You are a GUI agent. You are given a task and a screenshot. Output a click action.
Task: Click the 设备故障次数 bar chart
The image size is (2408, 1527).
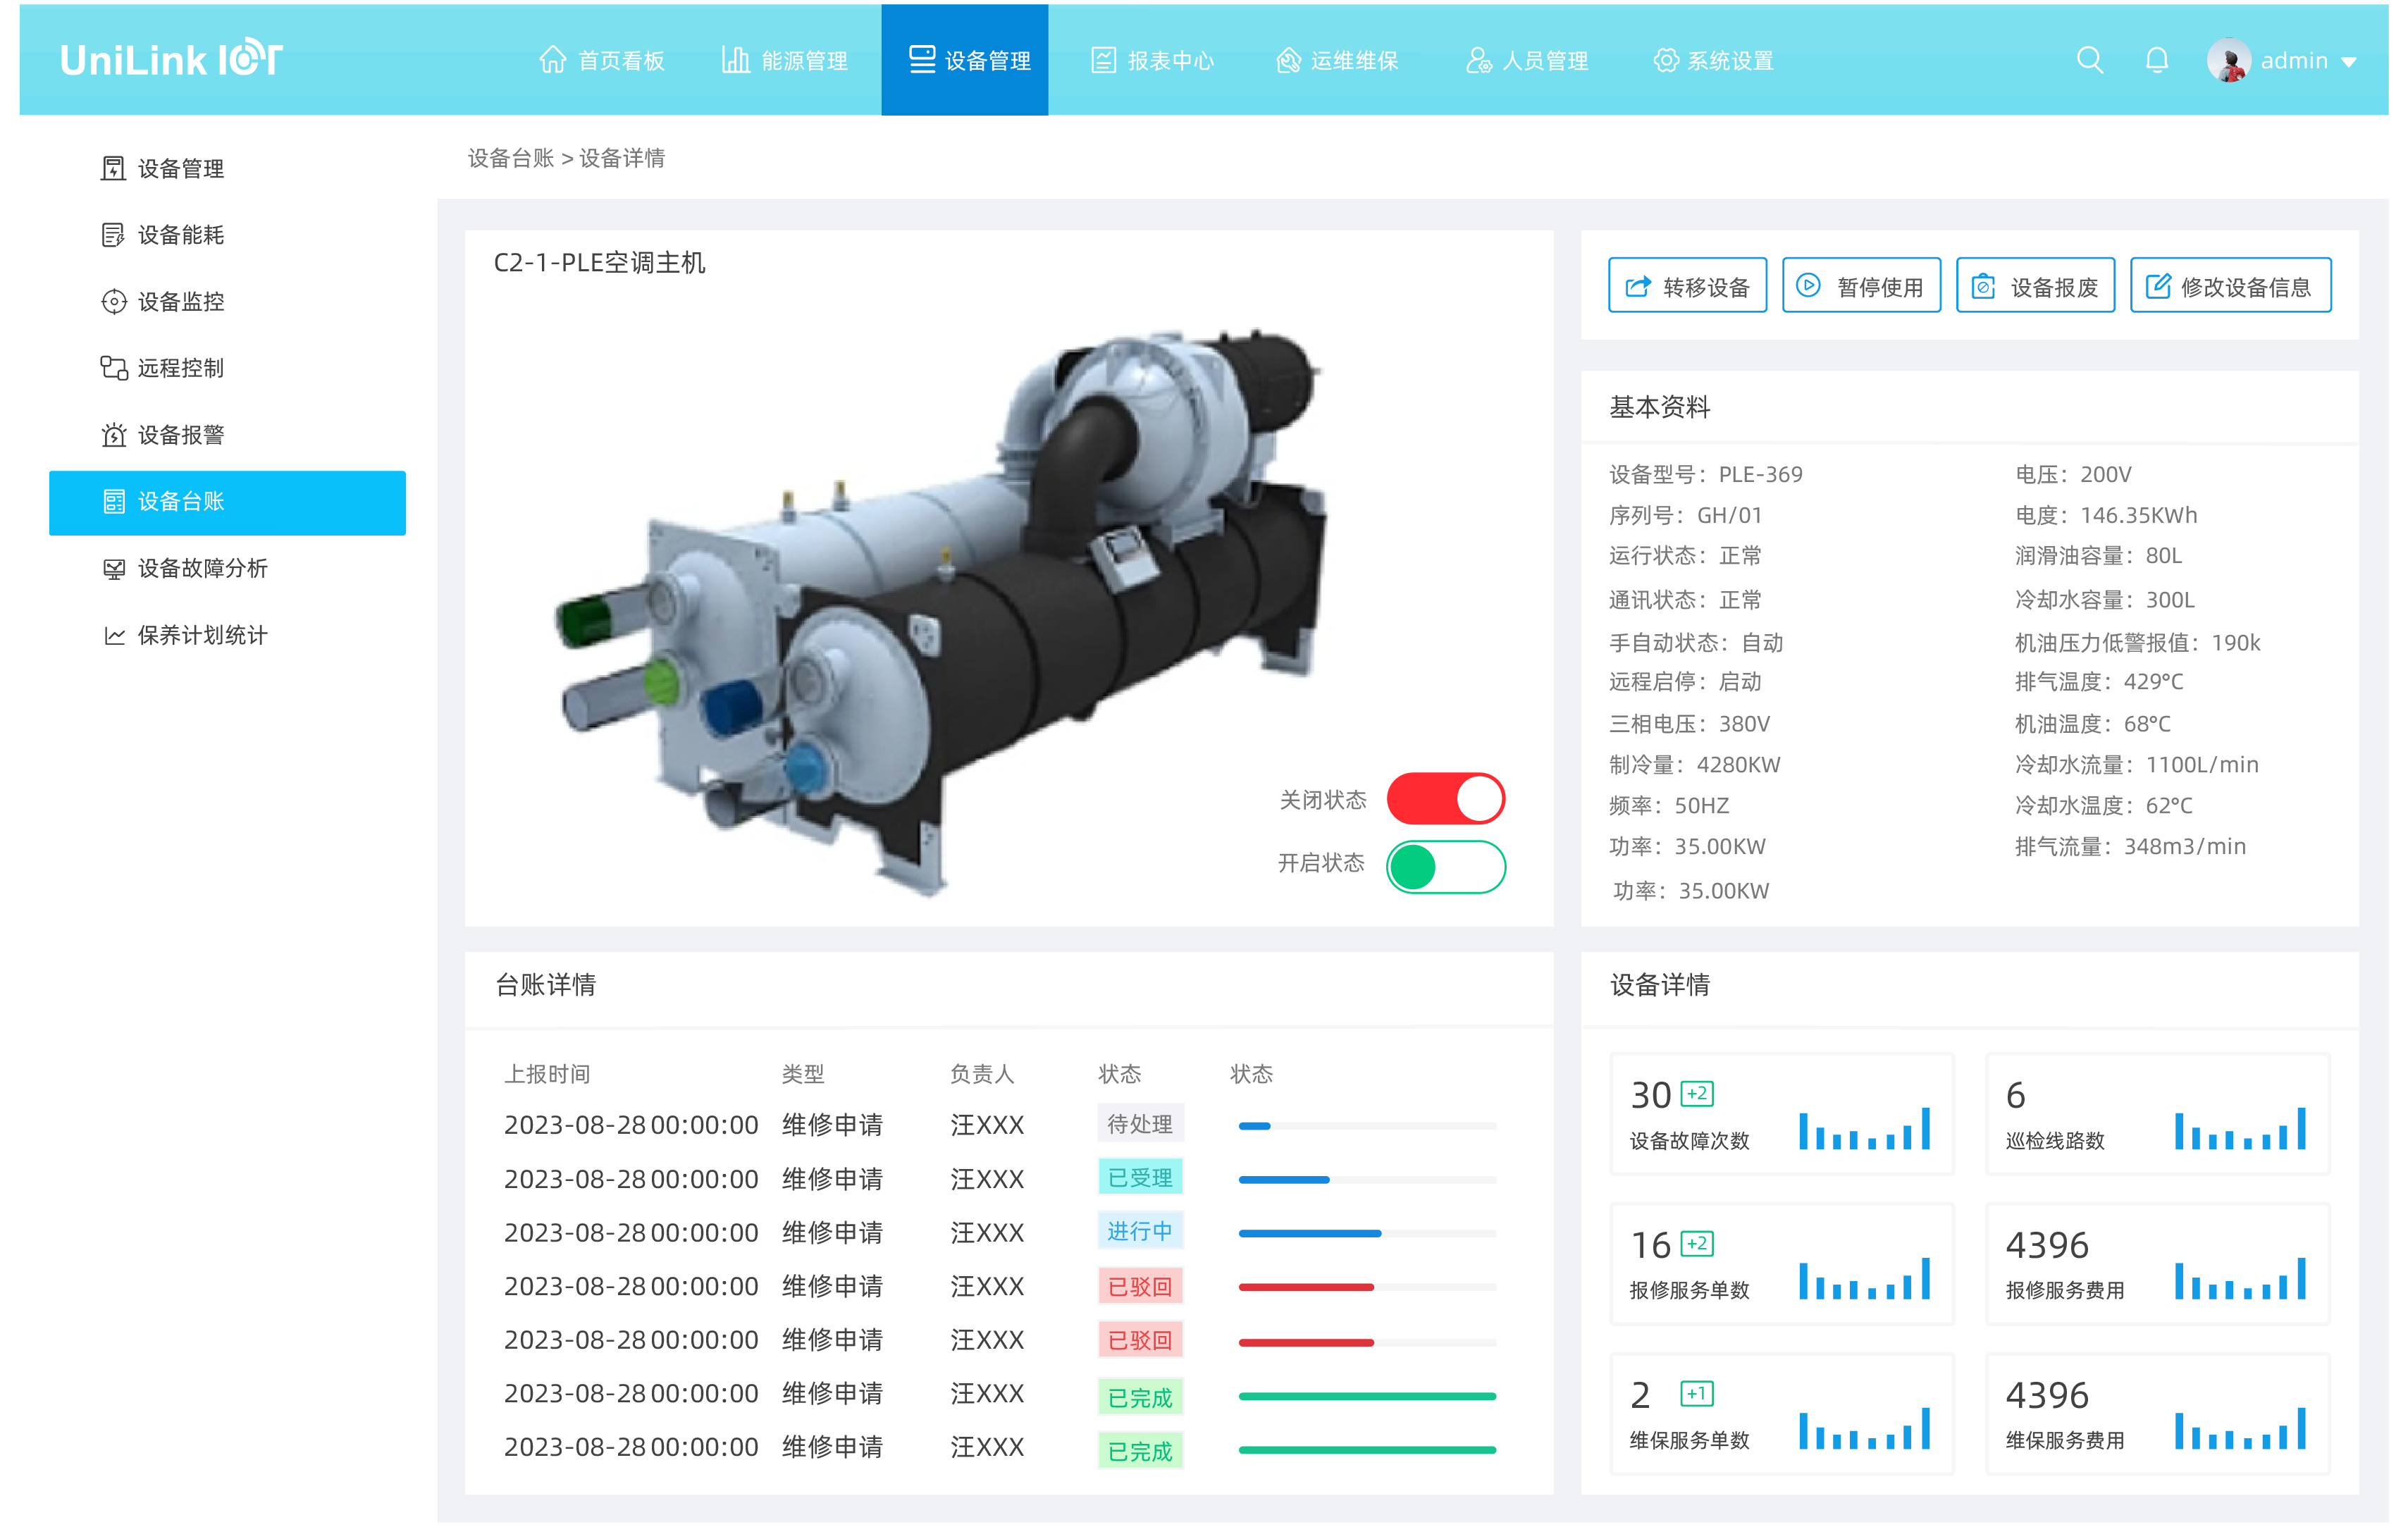point(1864,1128)
